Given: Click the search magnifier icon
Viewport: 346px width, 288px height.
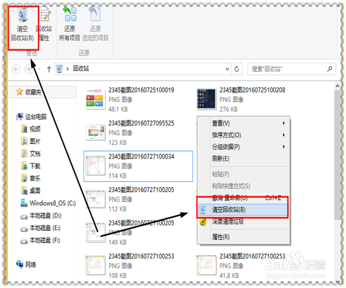Looking at the screenshot, I should click(x=330, y=69).
